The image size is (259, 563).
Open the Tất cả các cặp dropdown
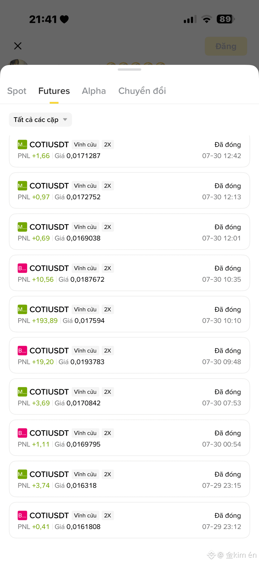pyautogui.click(x=40, y=119)
